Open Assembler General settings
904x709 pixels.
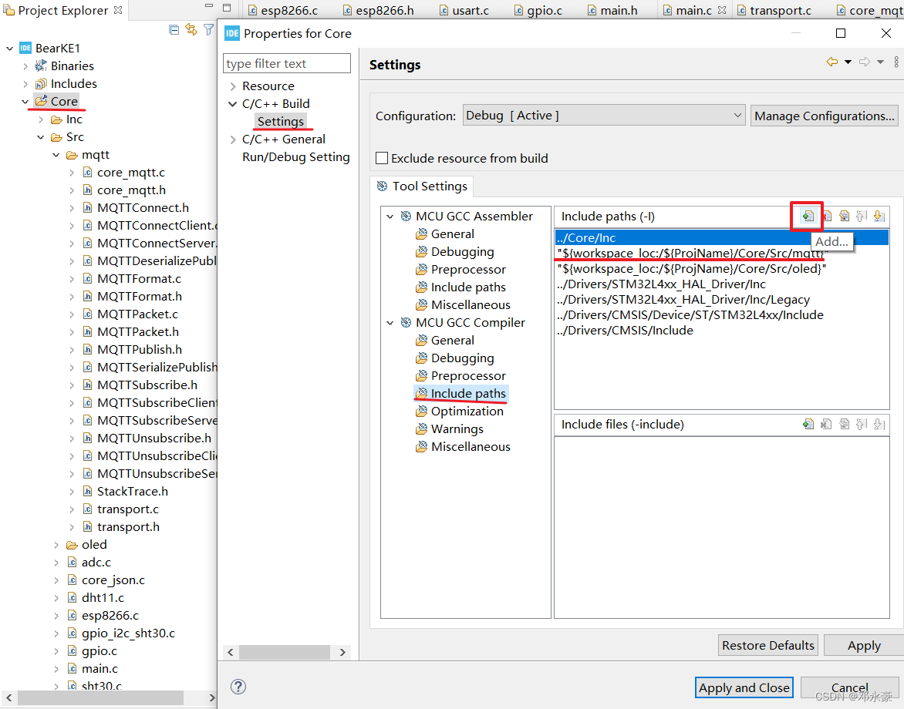453,234
